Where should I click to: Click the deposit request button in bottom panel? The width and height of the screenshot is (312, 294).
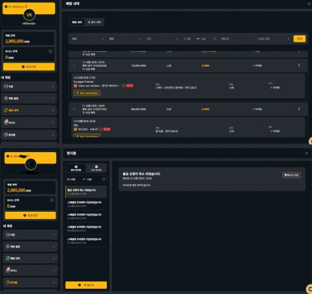pos(31,215)
